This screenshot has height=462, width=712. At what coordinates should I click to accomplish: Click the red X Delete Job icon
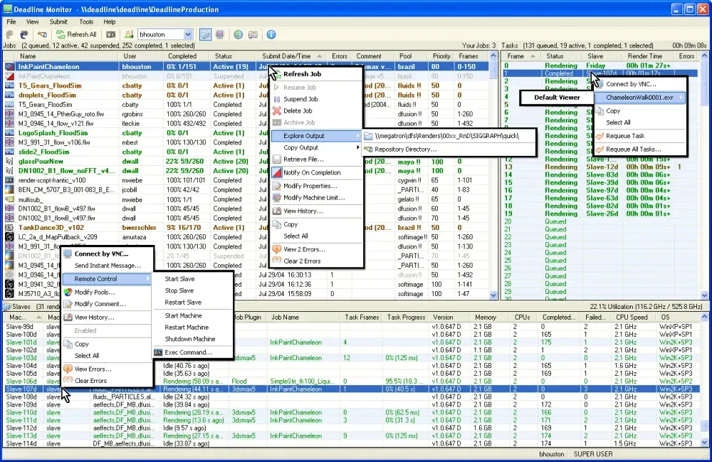coord(277,111)
